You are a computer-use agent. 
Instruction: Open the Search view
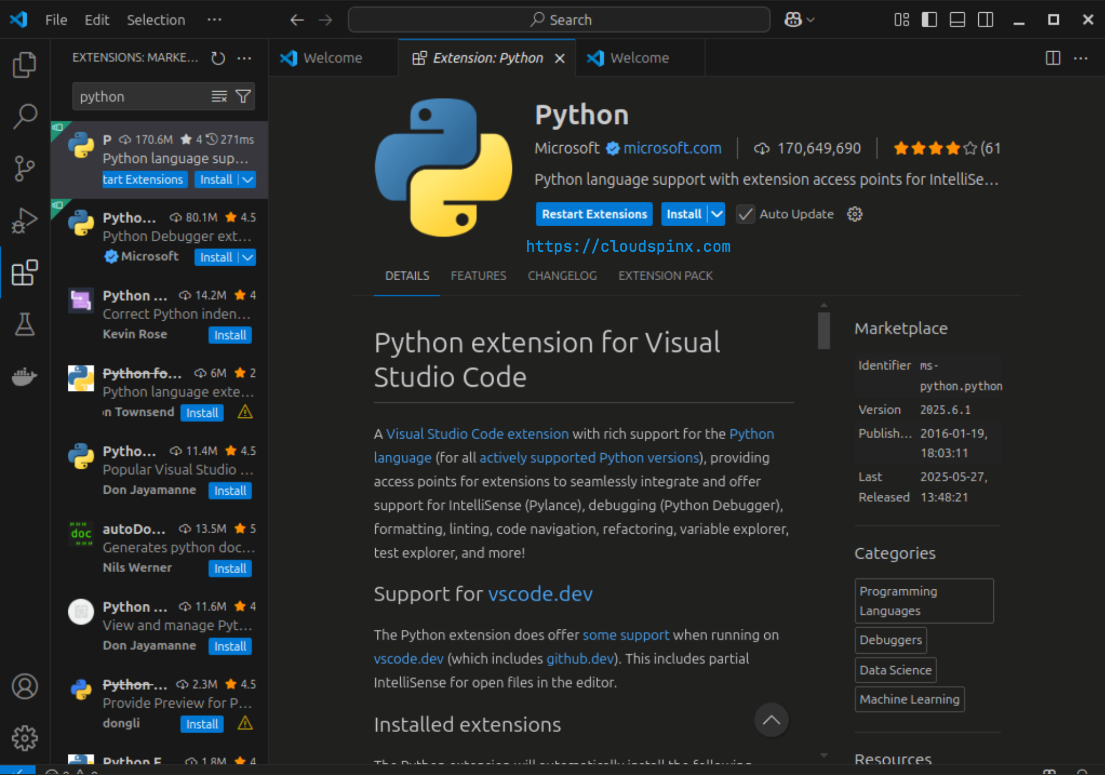(x=24, y=115)
